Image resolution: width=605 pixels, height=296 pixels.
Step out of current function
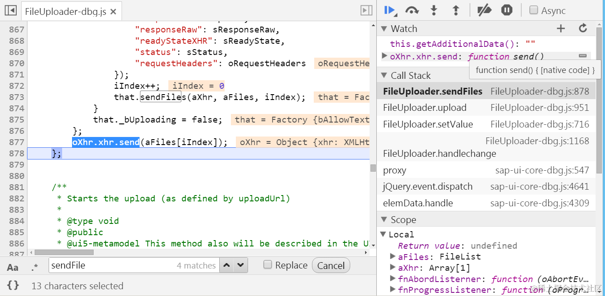point(456,10)
